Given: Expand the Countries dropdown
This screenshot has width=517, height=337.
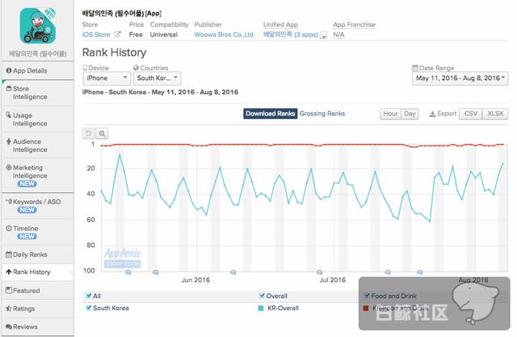Looking at the screenshot, I should 157,78.
